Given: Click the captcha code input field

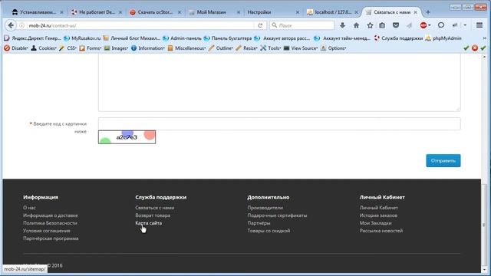Looking at the screenshot, I should (279, 123).
